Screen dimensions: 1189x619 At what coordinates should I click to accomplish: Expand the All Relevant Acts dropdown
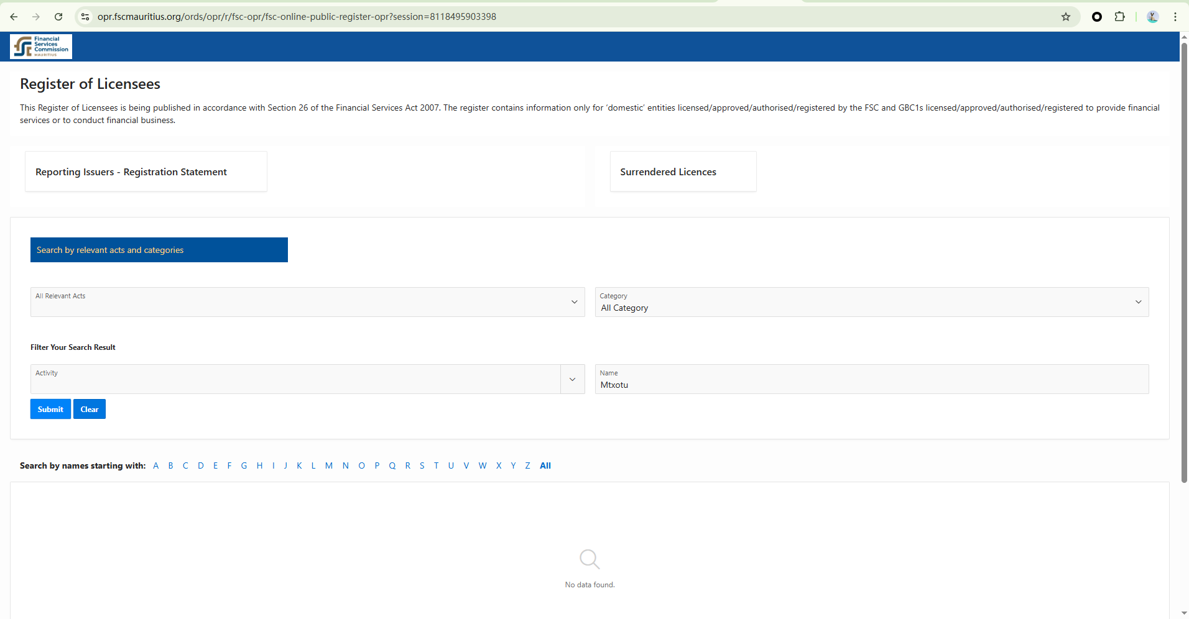574,302
